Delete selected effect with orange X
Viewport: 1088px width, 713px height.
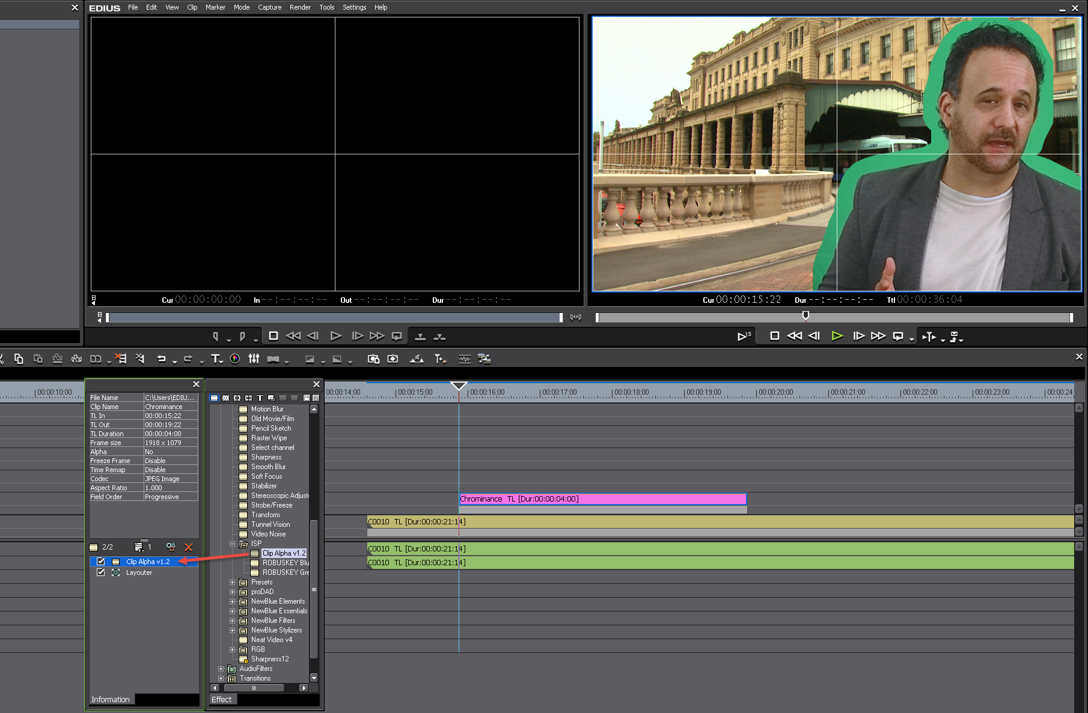tap(189, 547)
